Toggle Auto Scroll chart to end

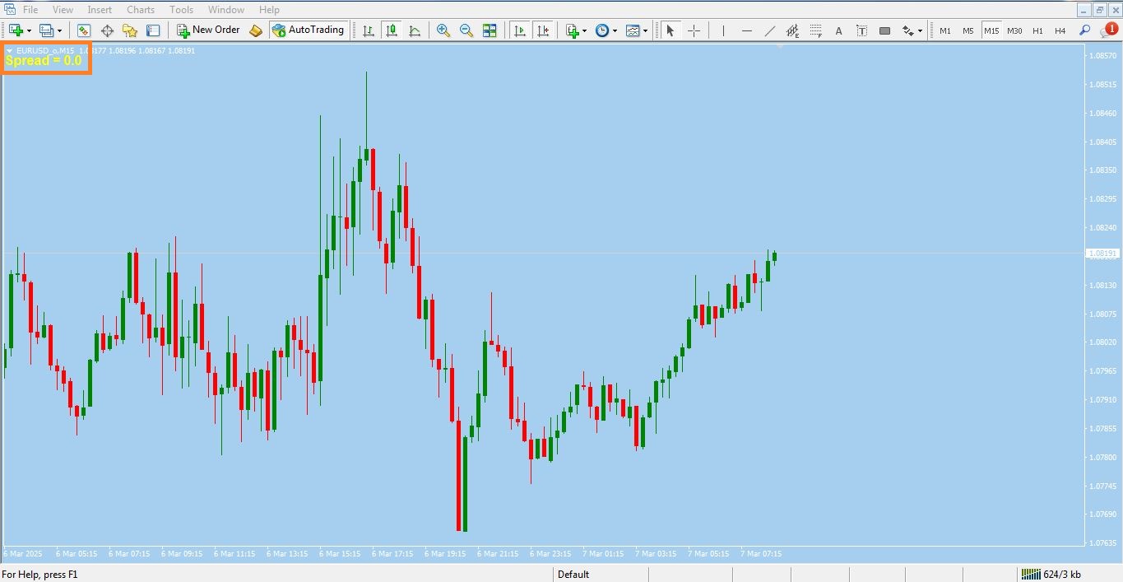pos(519,30)
